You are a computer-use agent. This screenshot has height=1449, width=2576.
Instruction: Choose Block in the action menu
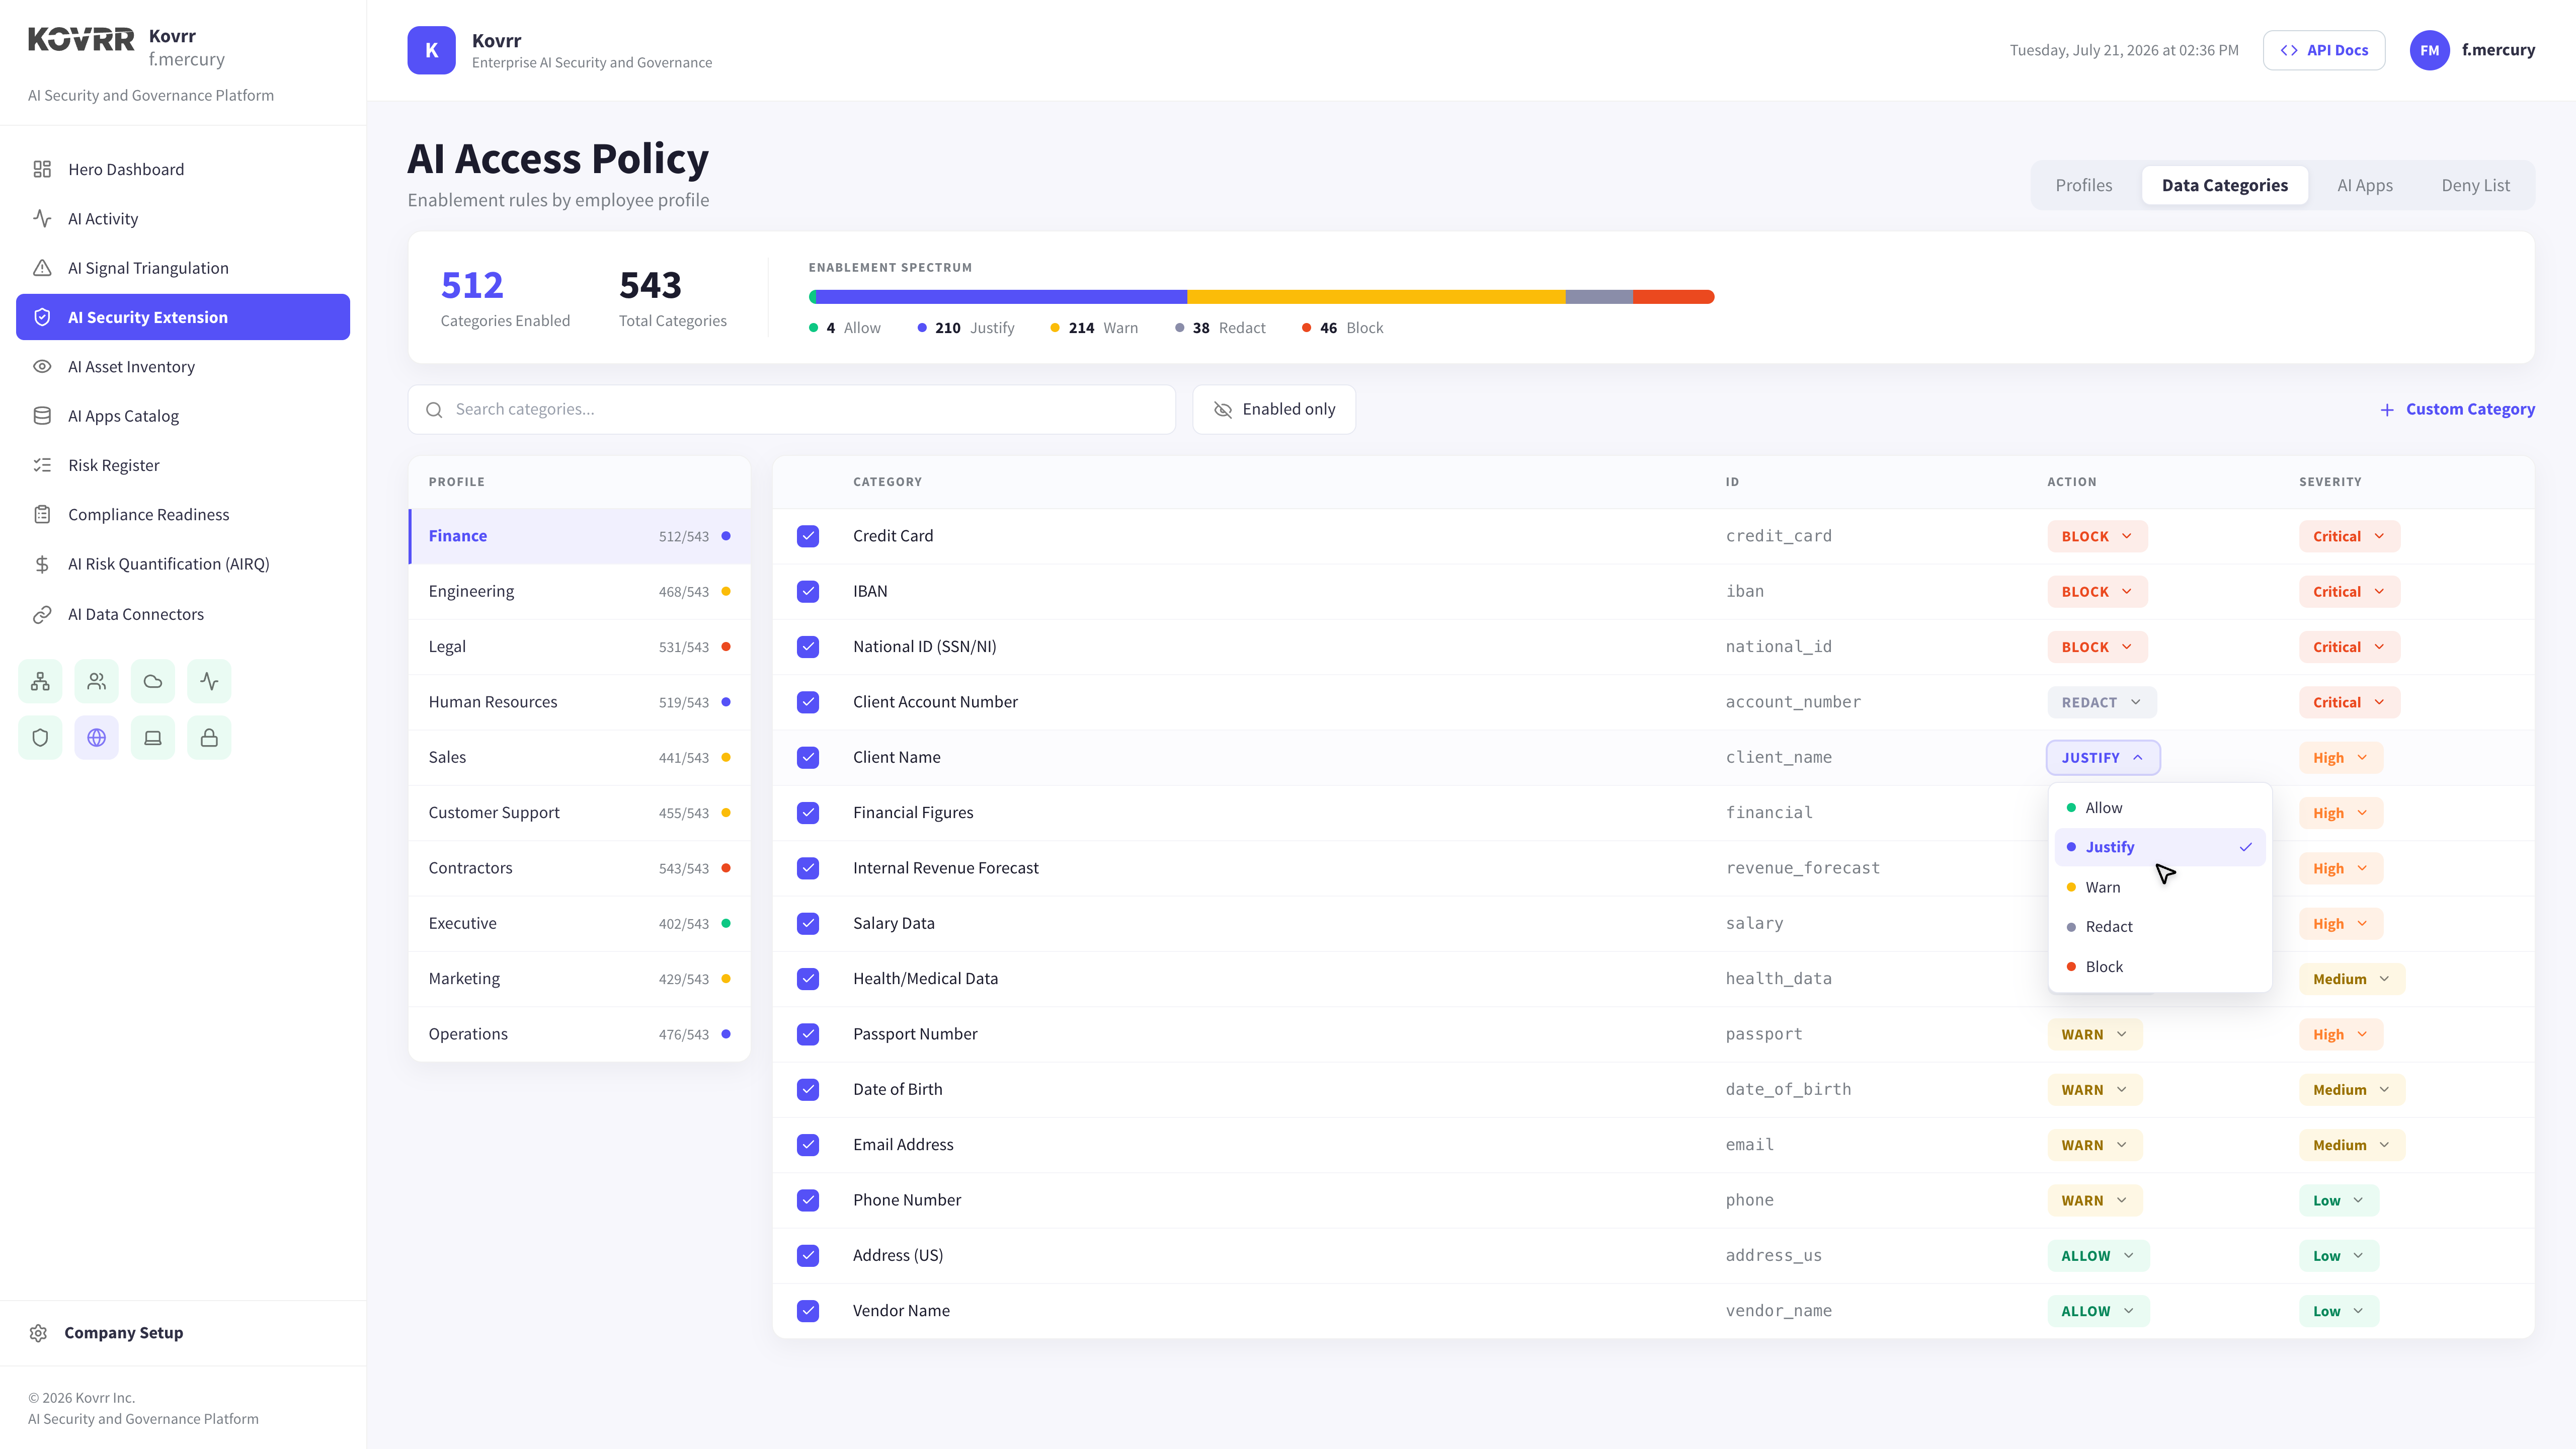click(x=2160, y=966)
